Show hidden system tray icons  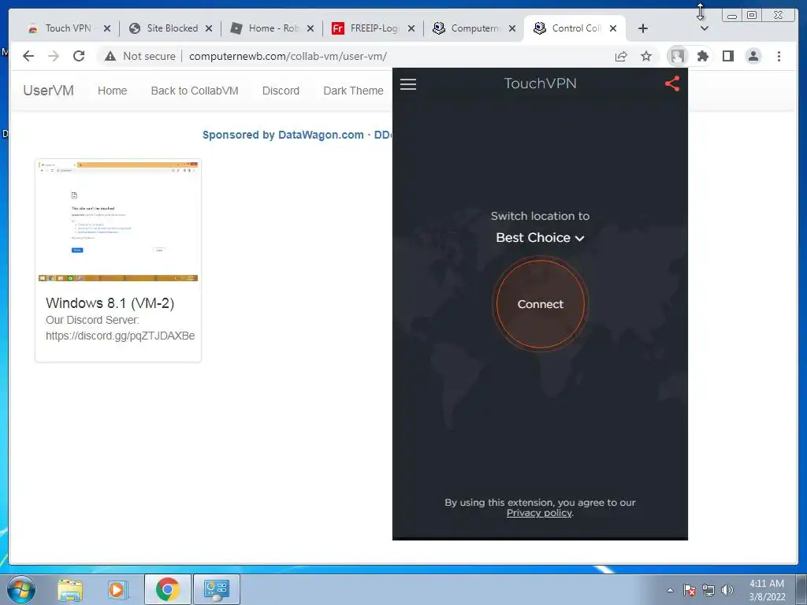tap(670, 590)
